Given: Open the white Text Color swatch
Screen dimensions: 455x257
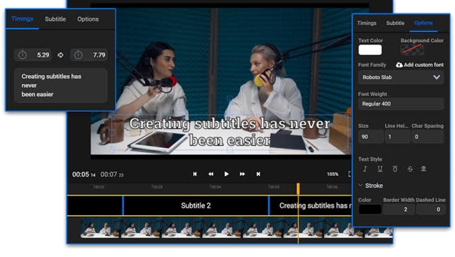Looking at the screenshot, I should point(370,50).
